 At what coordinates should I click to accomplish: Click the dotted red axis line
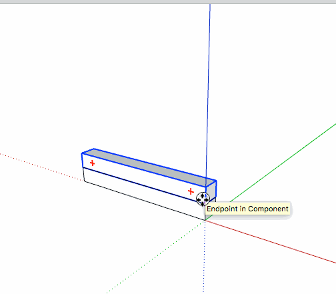(x=42, y=167)
